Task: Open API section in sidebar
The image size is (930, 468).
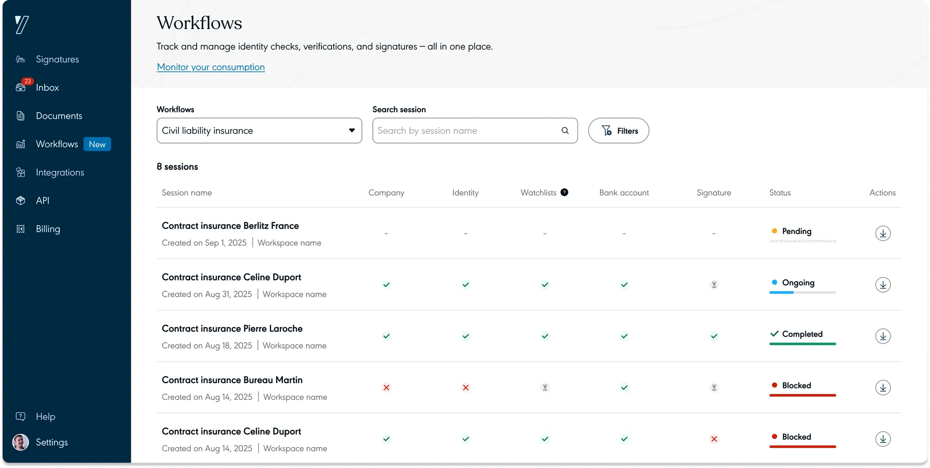Action: pyautogui.click(x=43, y=200)
